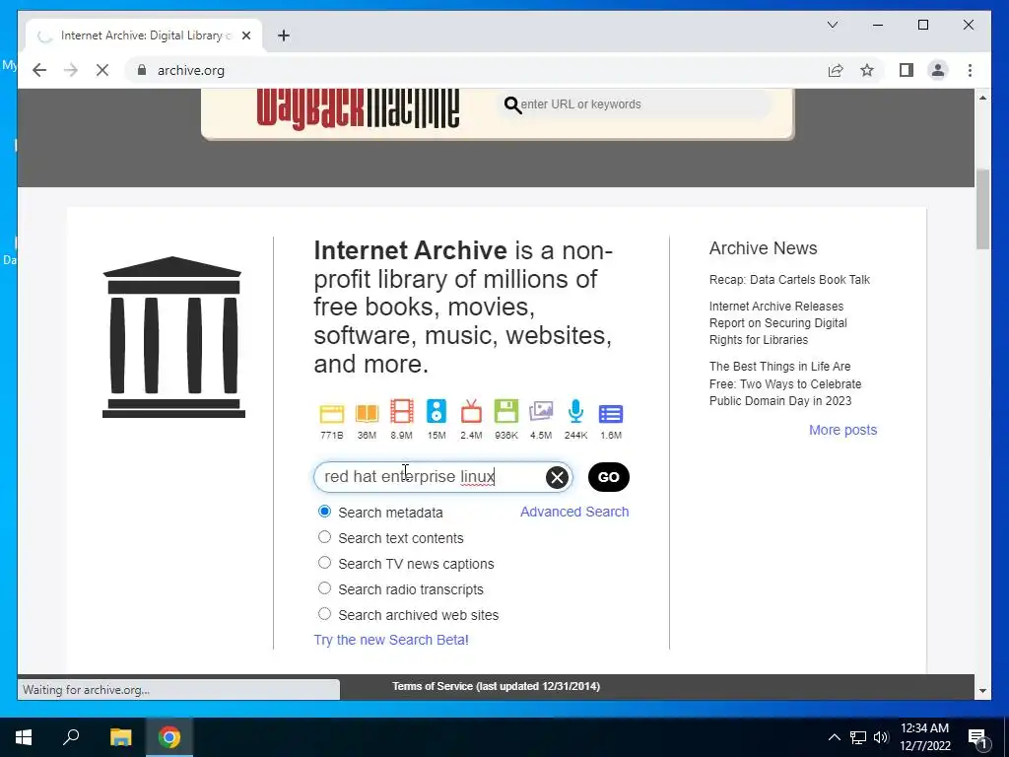This screenshot has height=757, width=1009.
Task: Click the Internet Archive temple logo
Action: [173, 337]
